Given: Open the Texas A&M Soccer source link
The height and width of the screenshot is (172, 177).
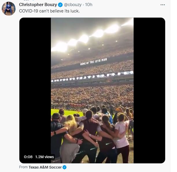Looking at the screenshot, I should point(45,167).
